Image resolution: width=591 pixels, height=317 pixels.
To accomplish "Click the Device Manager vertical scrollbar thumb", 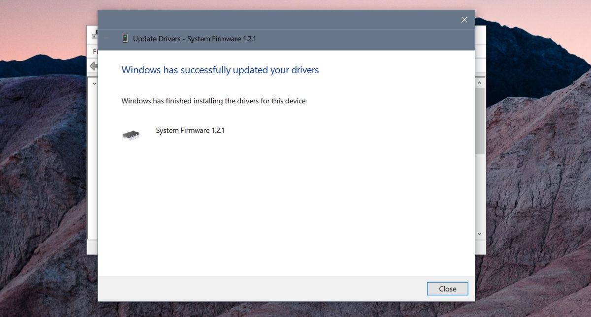I will pyautogui.click(x=480, y=121).
